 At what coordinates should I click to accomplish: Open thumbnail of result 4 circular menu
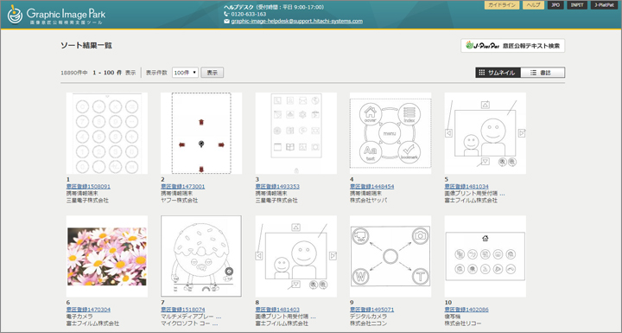(390, 133)
